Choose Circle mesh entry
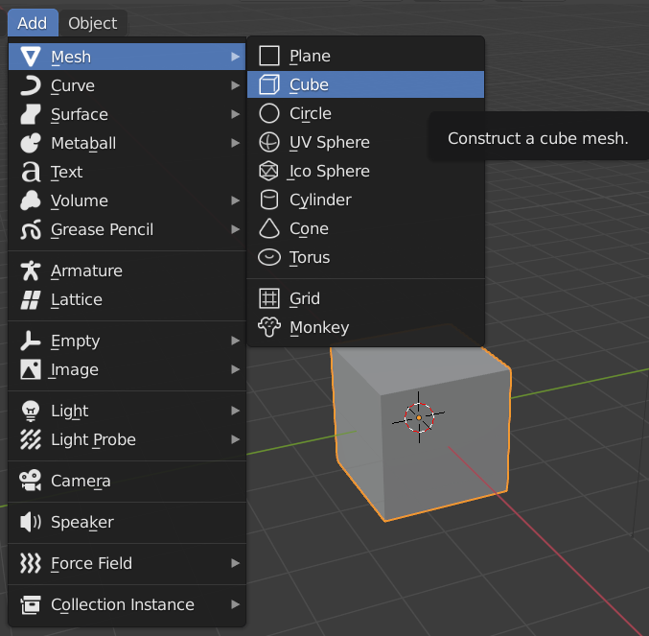The image size is (649, 636). click(365, 113)
